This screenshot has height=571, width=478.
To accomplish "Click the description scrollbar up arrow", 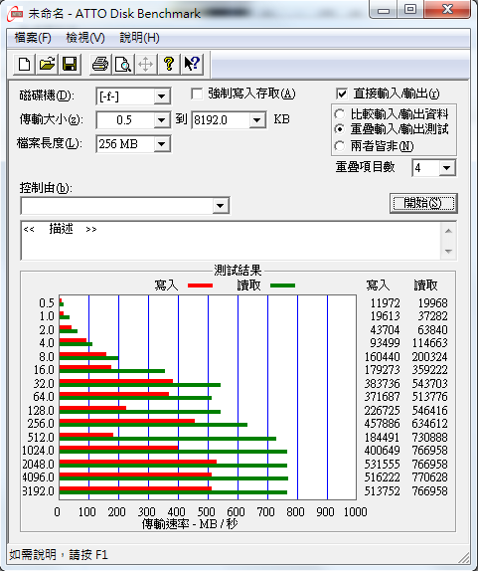I will point(448,231).
